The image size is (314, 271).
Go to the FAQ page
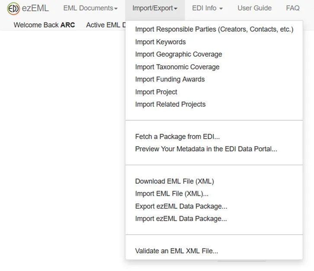click(293, 8)
